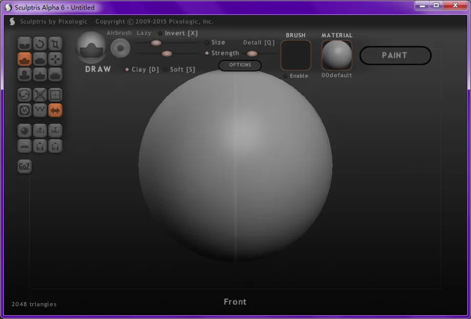Click the Airbrush label
The width and height of the screenshot is (471, 319).
point(119,33)
